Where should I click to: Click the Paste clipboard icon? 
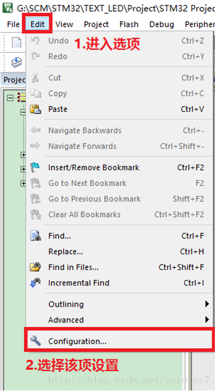pos(35,109)
